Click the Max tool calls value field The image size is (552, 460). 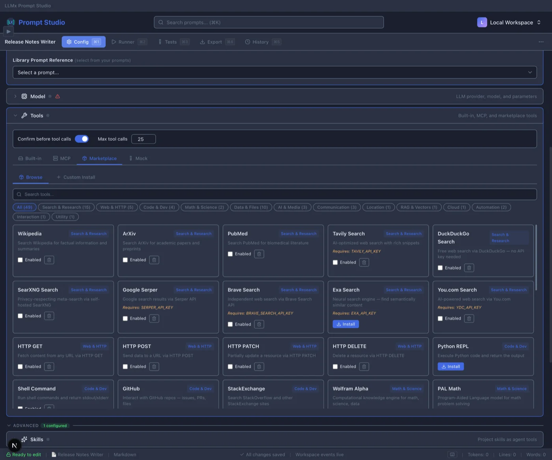pos(143,139)
